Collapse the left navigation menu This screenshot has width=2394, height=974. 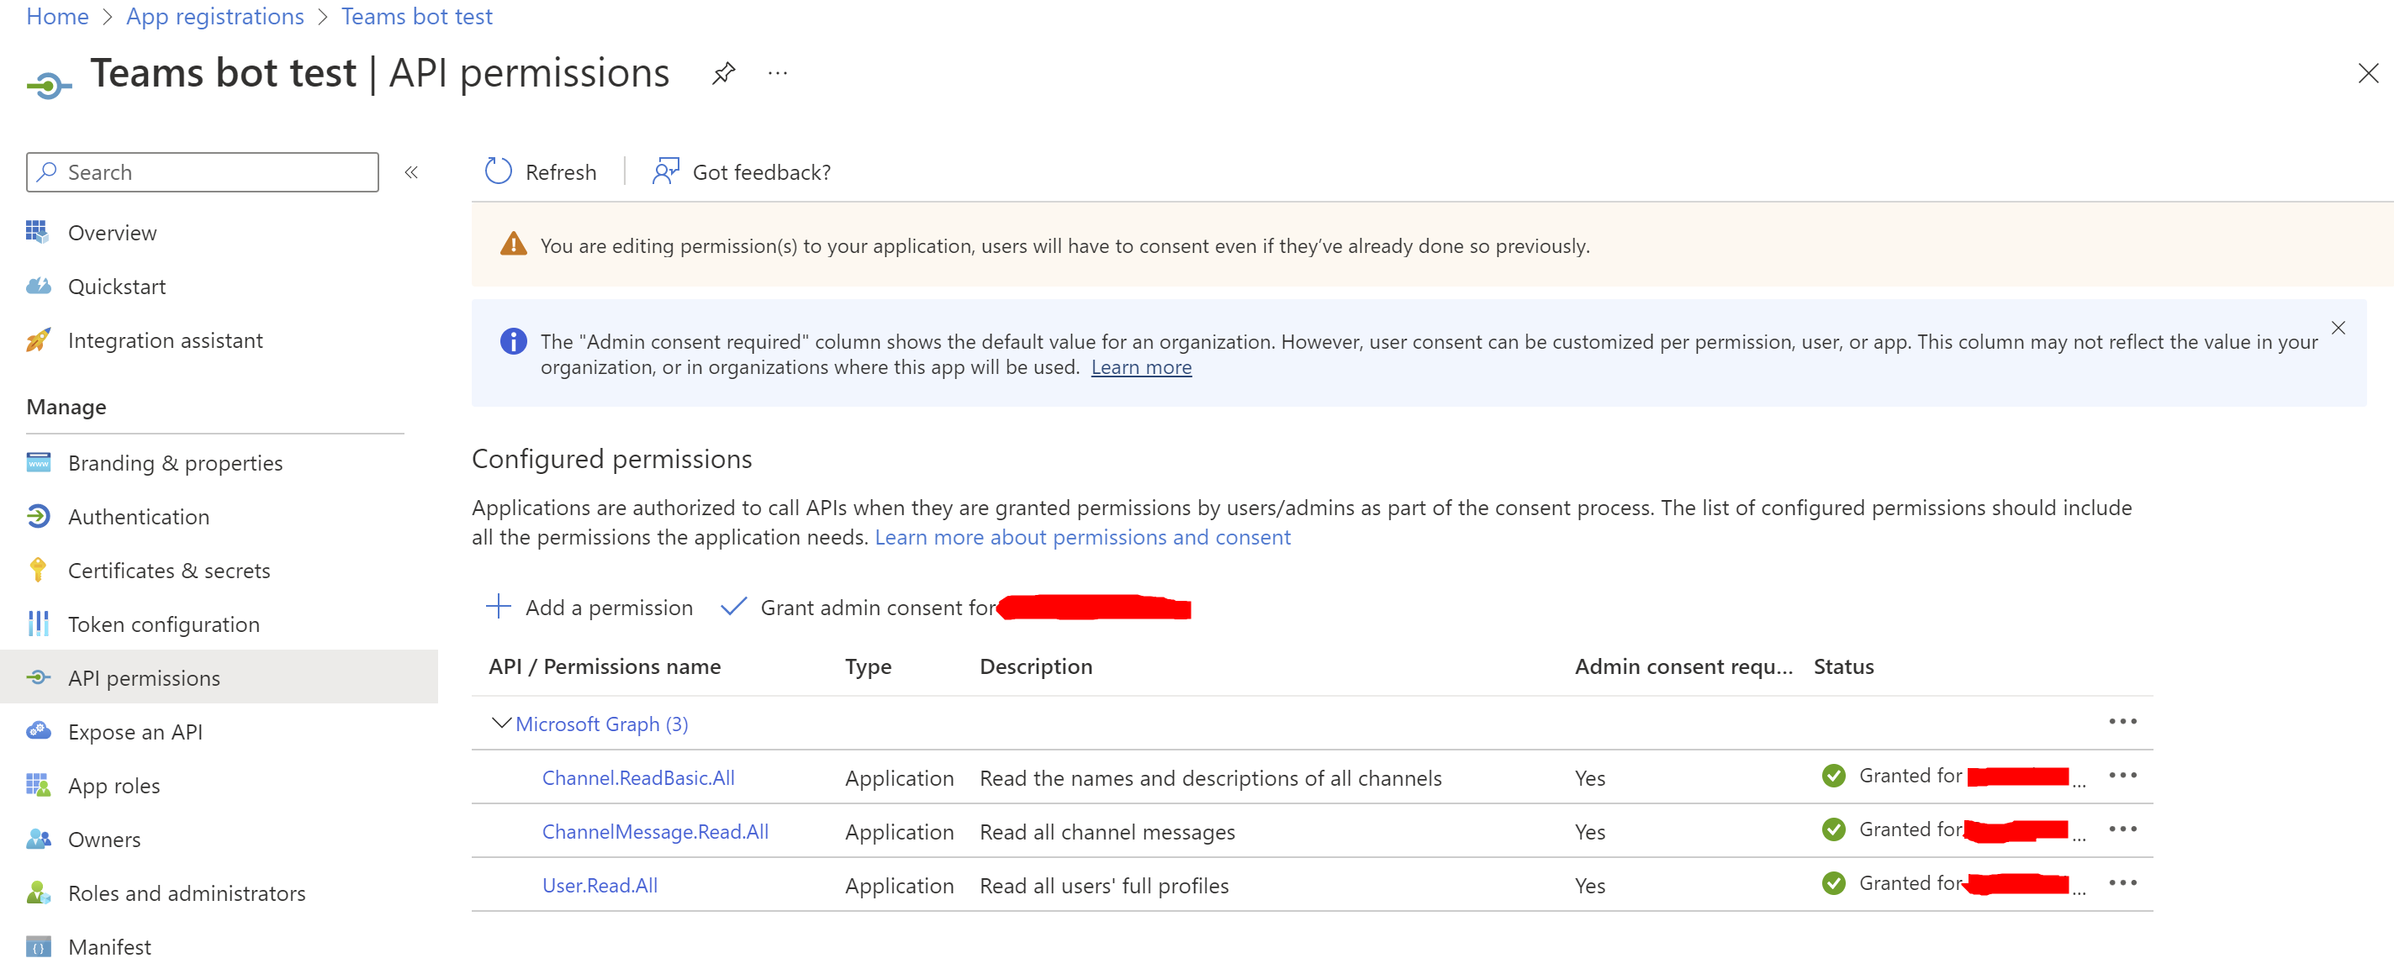[410, 173]
